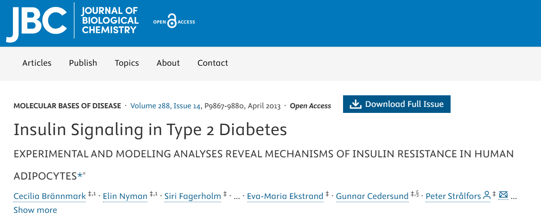Open the Topics menu
Screen dimensions: 541x223
pyautogui.click(x=127, y=63)
